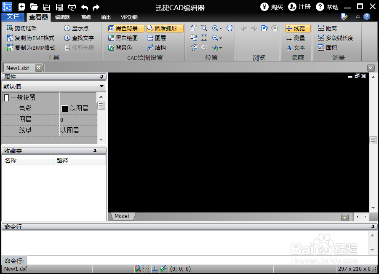This screenshot has height=274, width=379.
Task: Choose 复制为EMF格式
Action: point(31,38)
